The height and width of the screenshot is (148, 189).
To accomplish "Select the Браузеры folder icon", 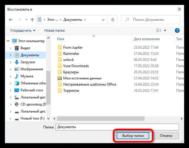I will pos(60,72).
